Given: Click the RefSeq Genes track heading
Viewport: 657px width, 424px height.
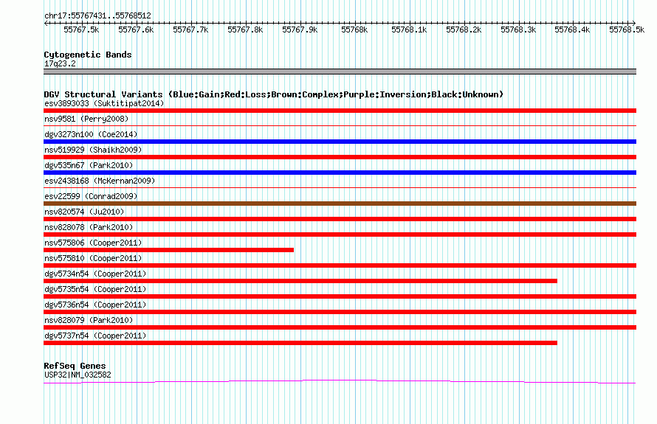Looking at the screenshot, I should click(x=75, y=366).
